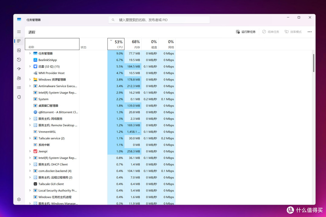Expand 服务主机: Remote Desktop group

point(30,125)
